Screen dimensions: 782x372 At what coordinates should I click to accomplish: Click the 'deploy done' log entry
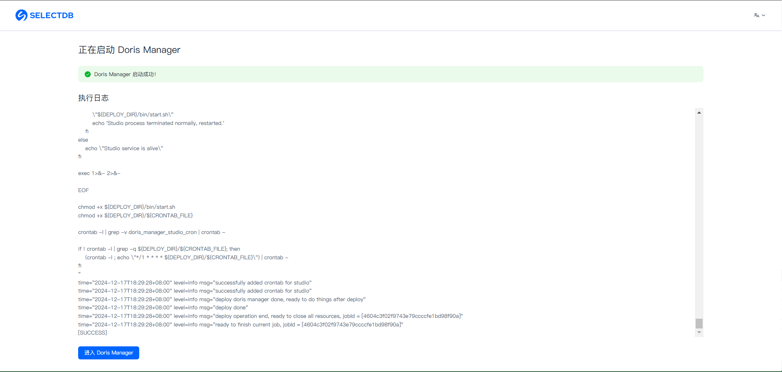coord(163,308)
